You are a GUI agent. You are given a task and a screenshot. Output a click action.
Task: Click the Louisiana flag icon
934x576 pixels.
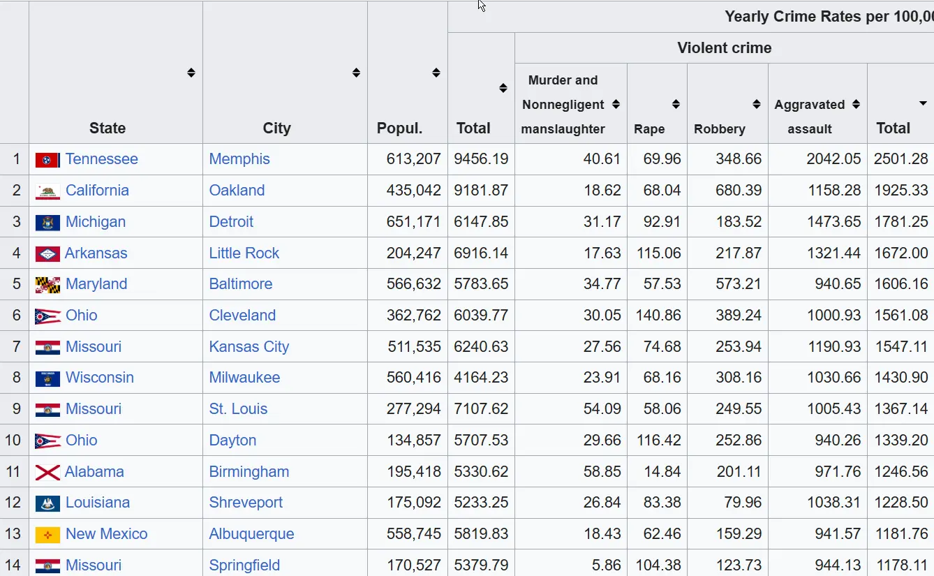click(47, 503)
